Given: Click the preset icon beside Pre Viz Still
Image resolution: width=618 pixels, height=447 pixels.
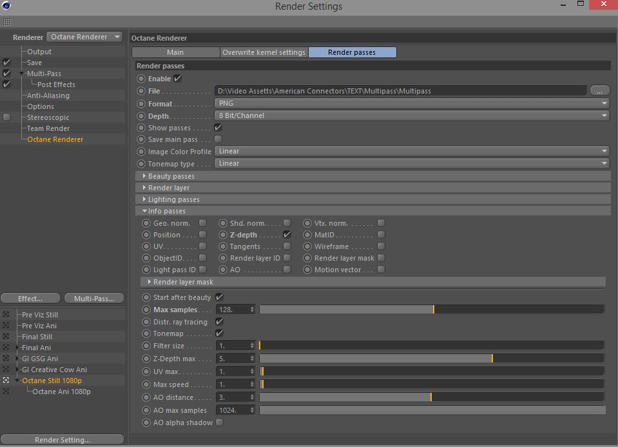Looking at the screenshot, I should (6, 314).
